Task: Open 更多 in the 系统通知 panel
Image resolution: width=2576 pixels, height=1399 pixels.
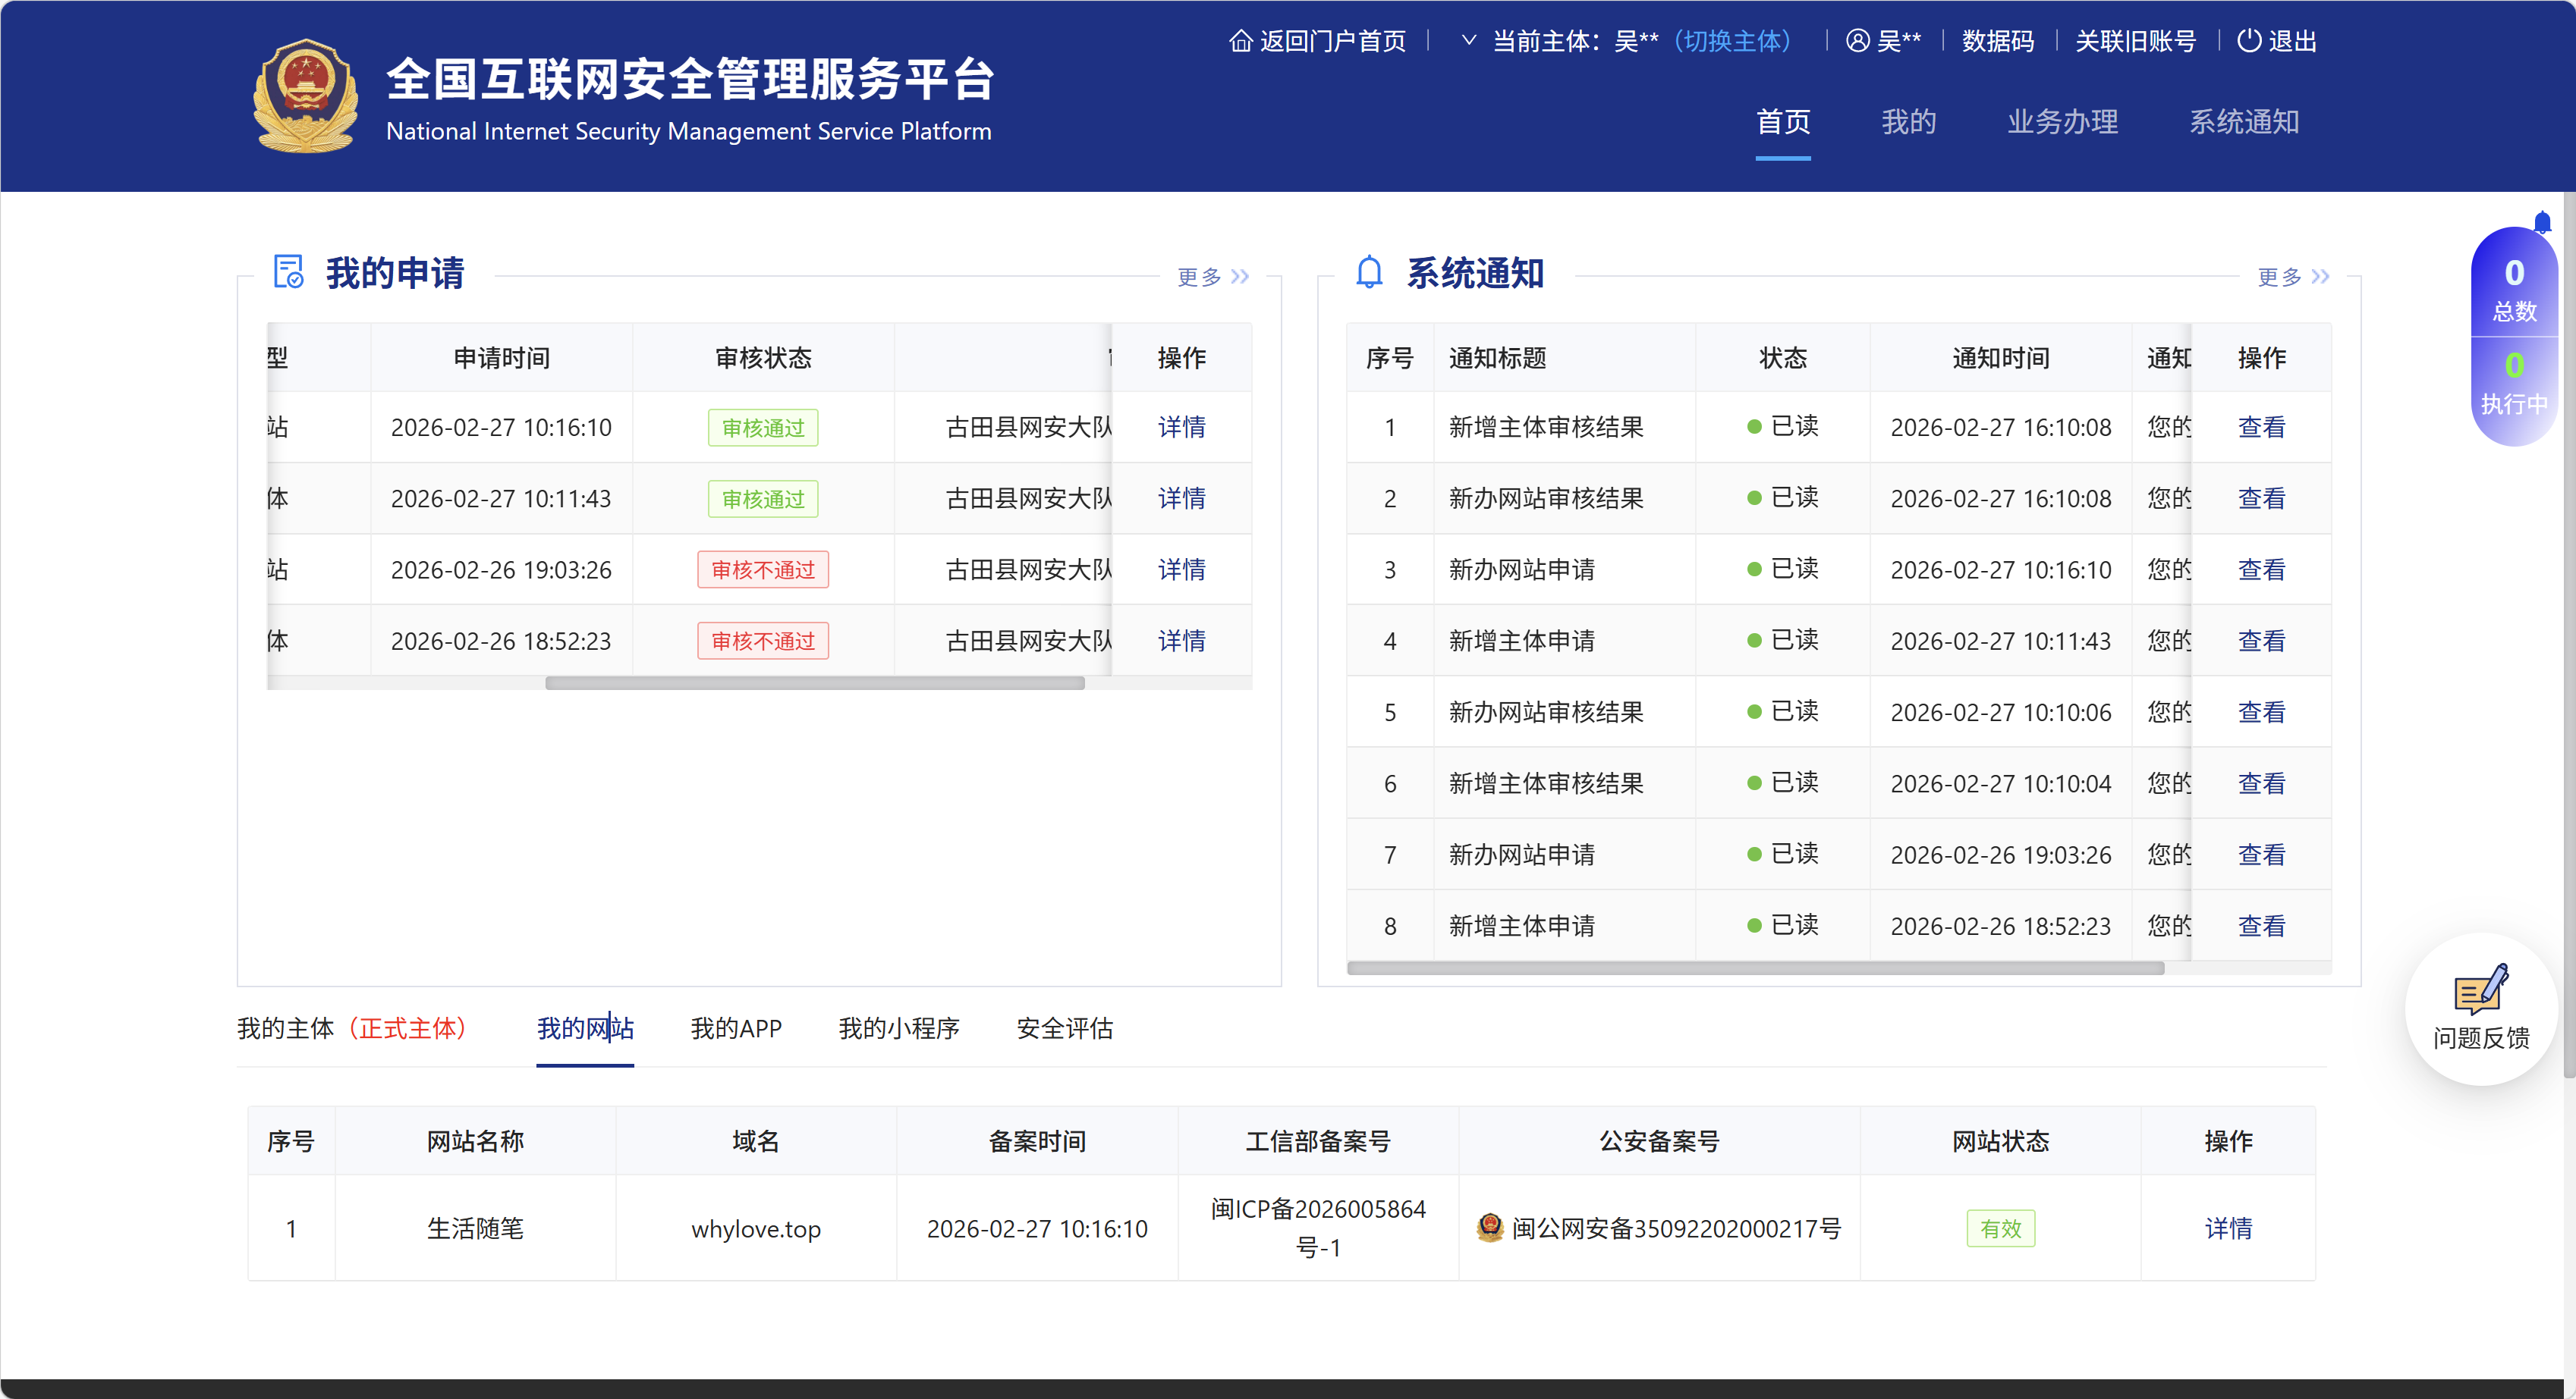Action: click(x=2280, y=277)
